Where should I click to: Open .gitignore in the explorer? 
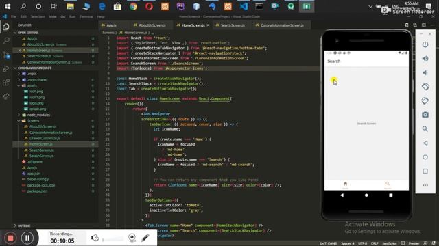click(35, 162)
